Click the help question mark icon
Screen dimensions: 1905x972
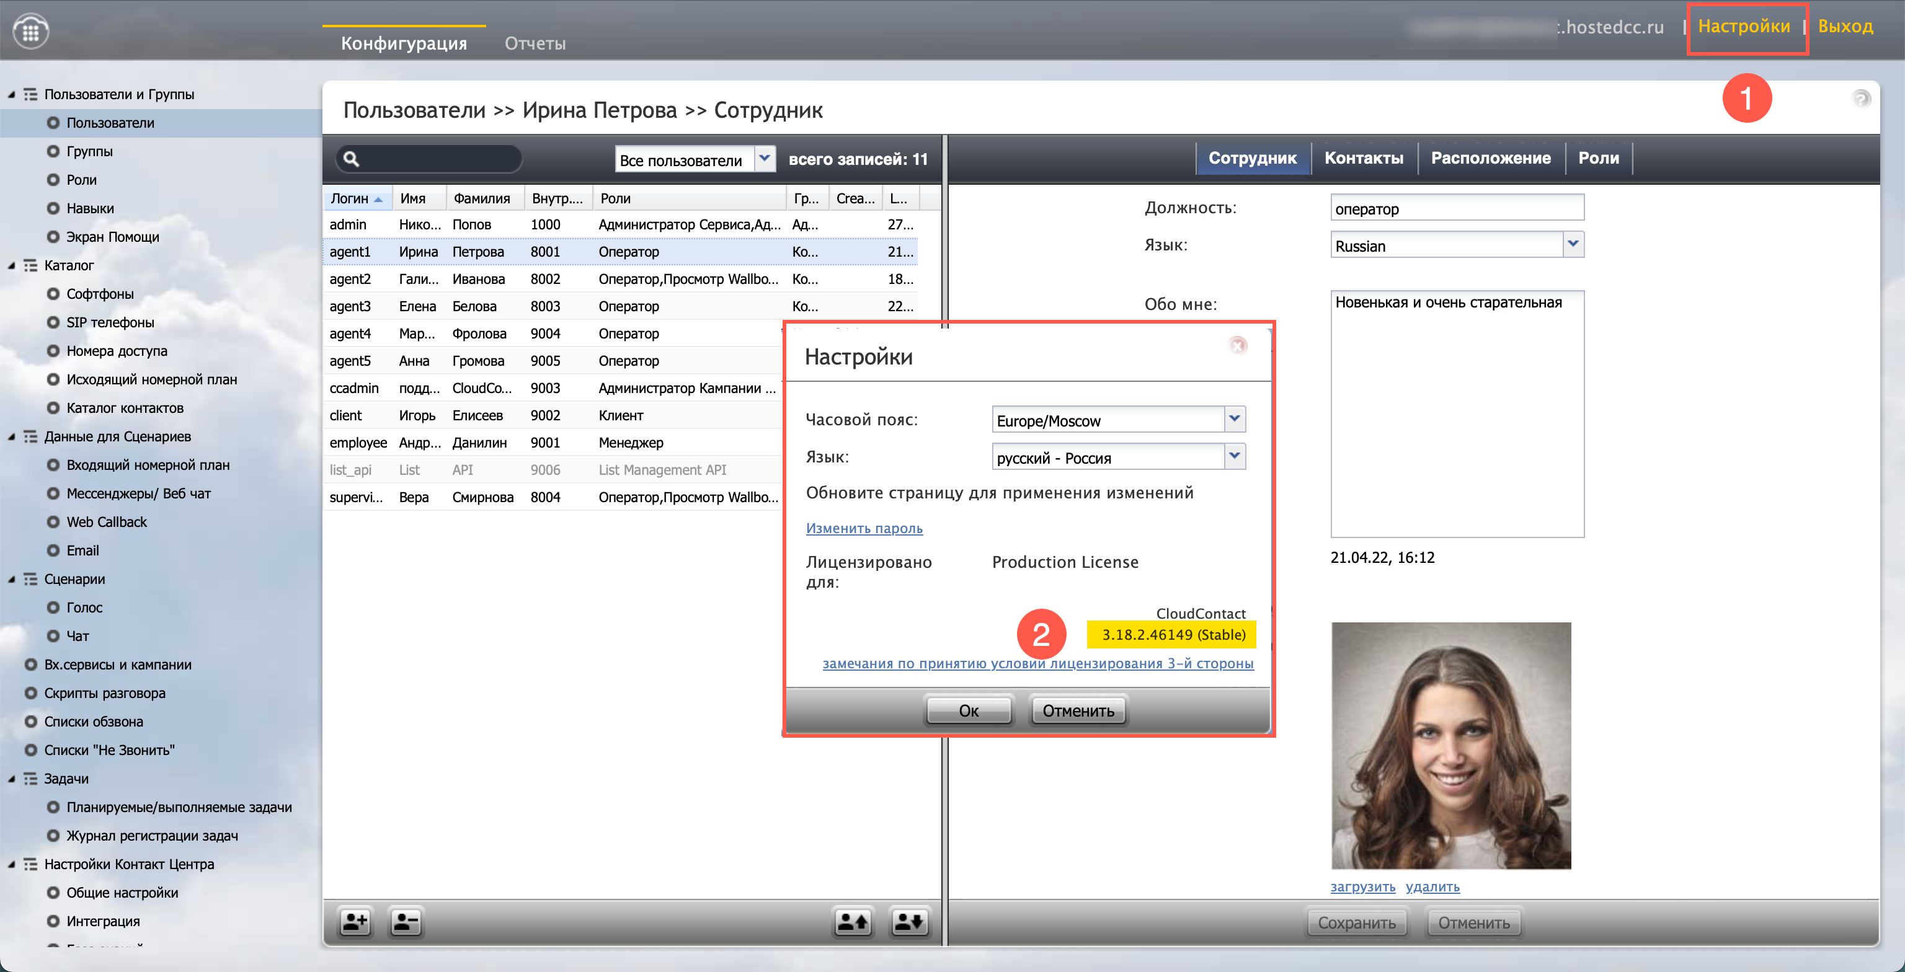(1860, 99)
